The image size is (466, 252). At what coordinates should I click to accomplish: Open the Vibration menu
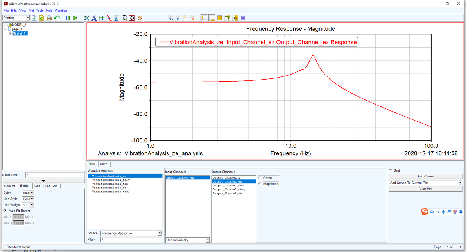[61, 11]
